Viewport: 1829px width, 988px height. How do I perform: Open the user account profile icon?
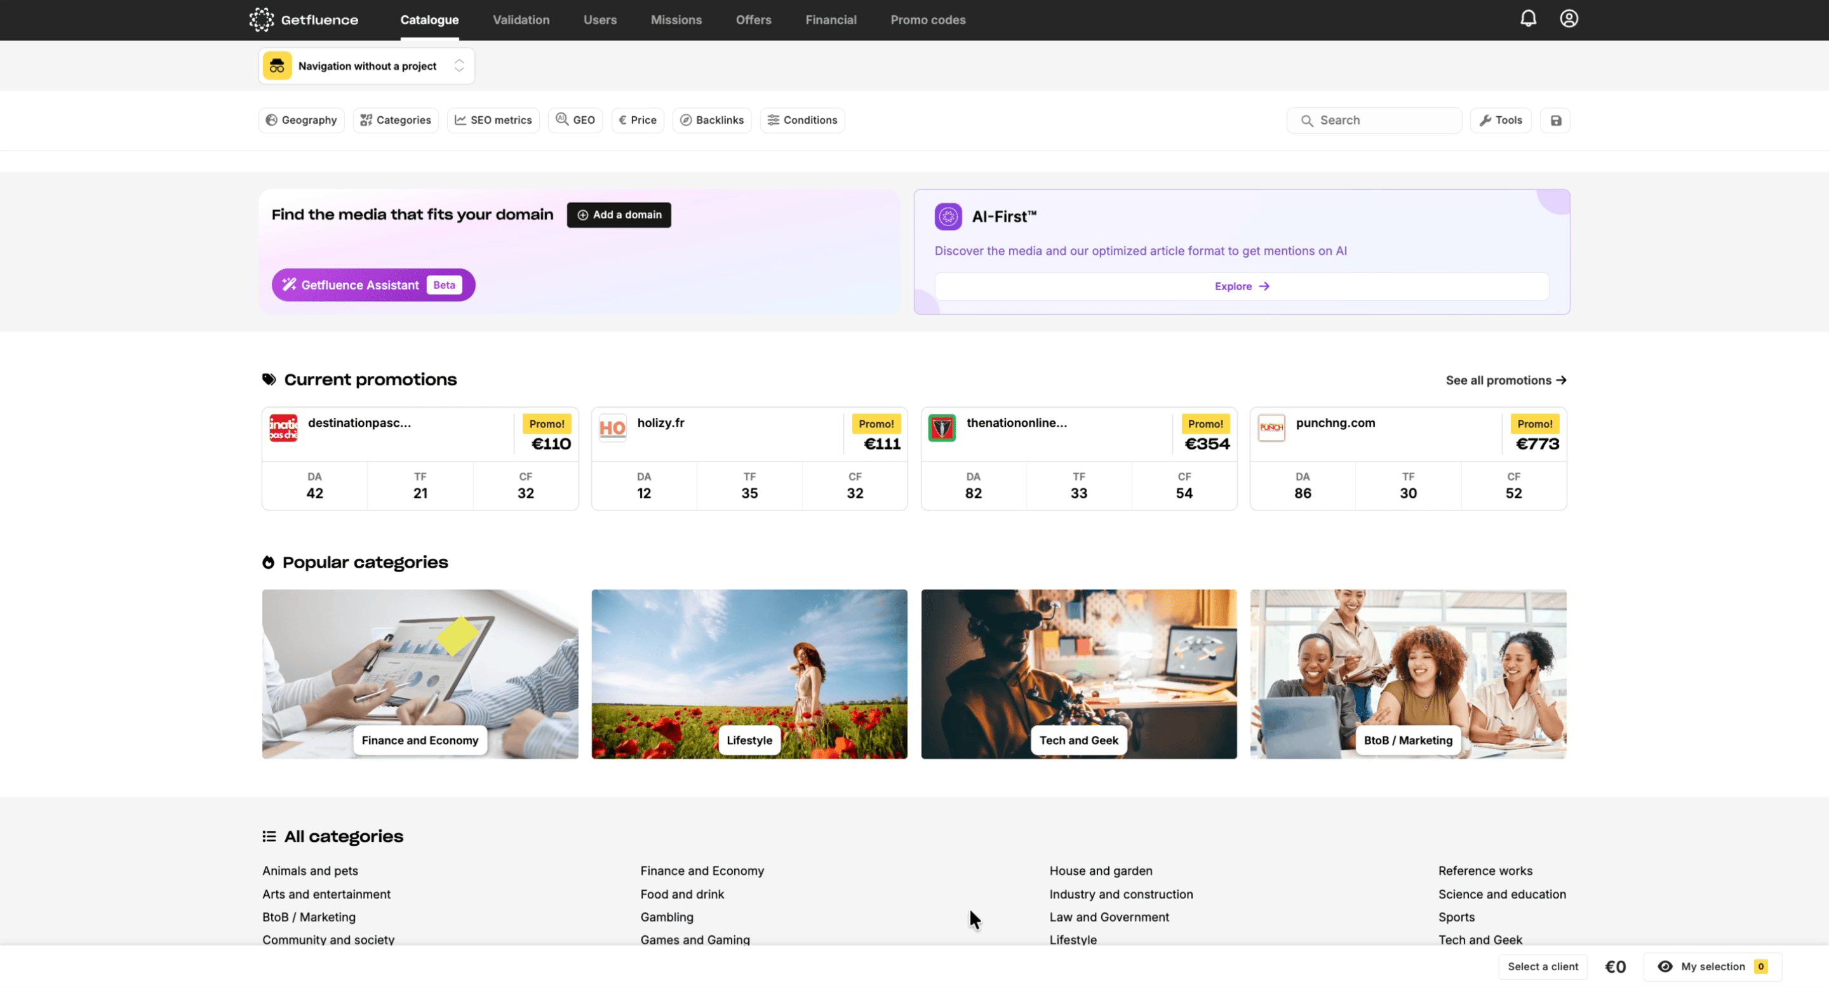click(x=1569, y=18)
